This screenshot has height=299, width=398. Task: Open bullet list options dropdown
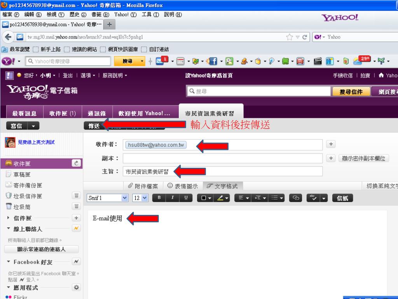tap(276, 198)
